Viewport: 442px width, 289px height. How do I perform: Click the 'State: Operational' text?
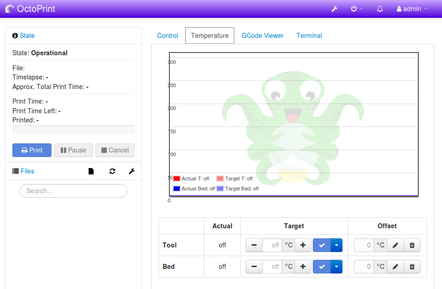tap(40, 53)
